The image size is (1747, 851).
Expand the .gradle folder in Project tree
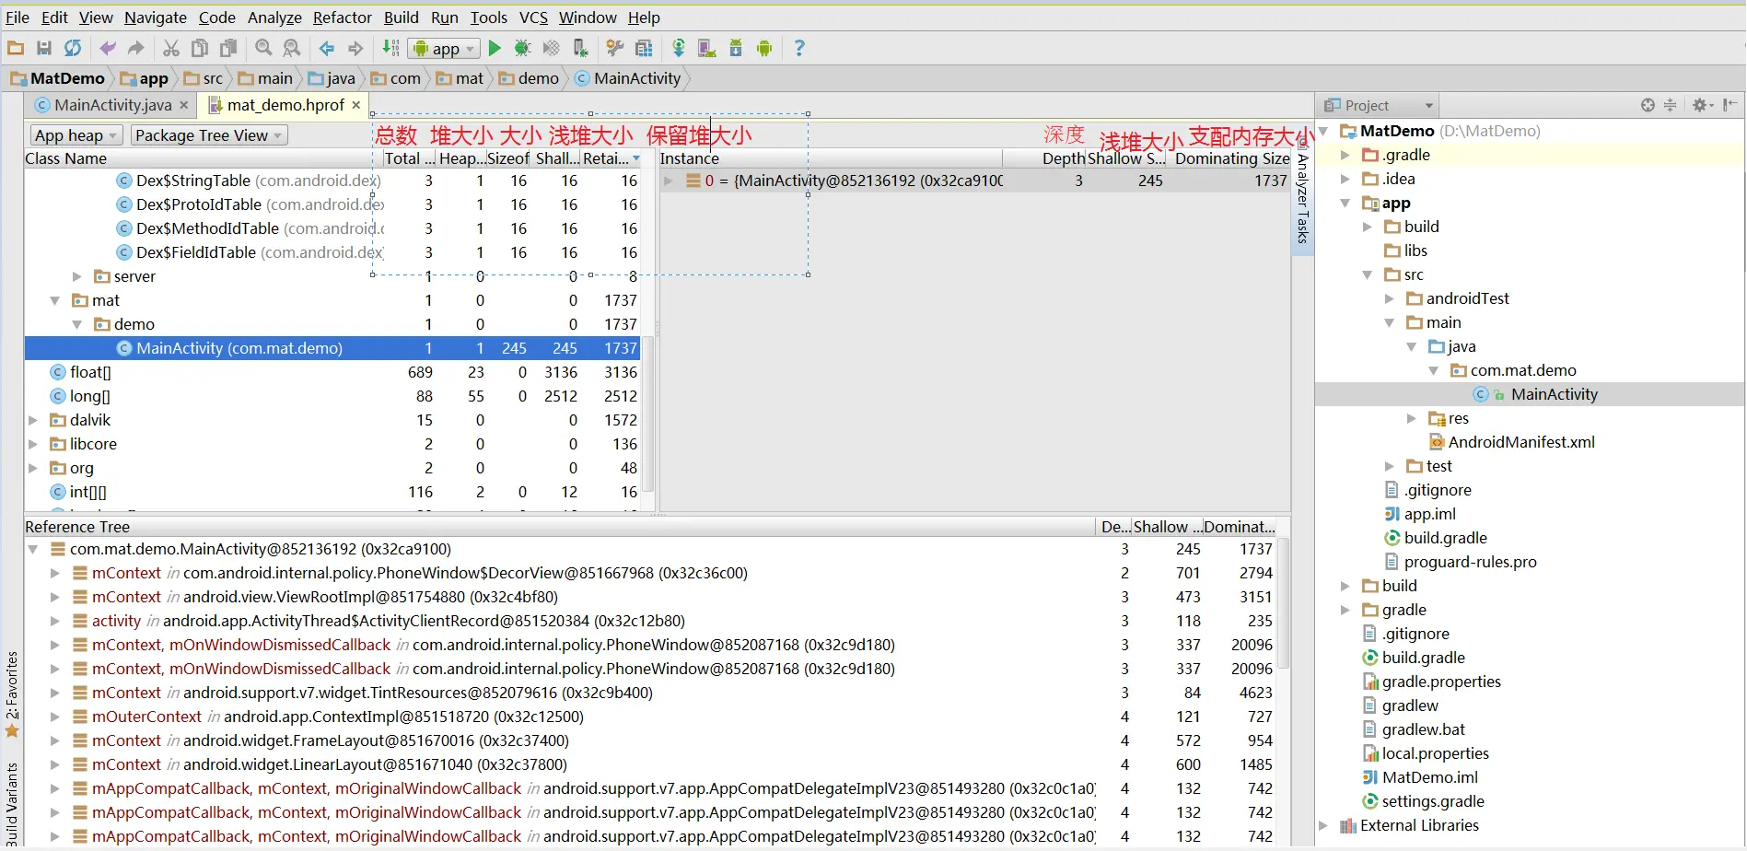click(x=1345, y=155)
